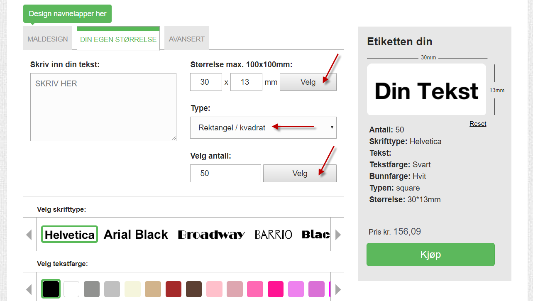This screenshot has width=533, height=301.
Task: Click the Din Tekst label preview
Action: point(426,89)
